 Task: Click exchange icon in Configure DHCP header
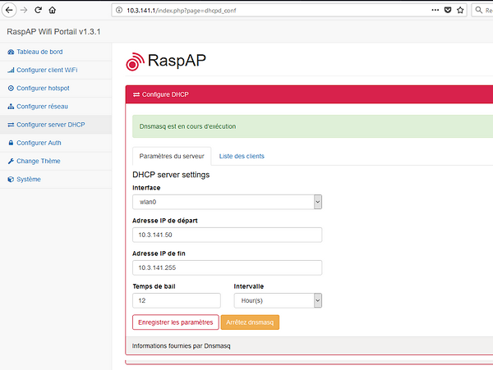click(136, 94)
